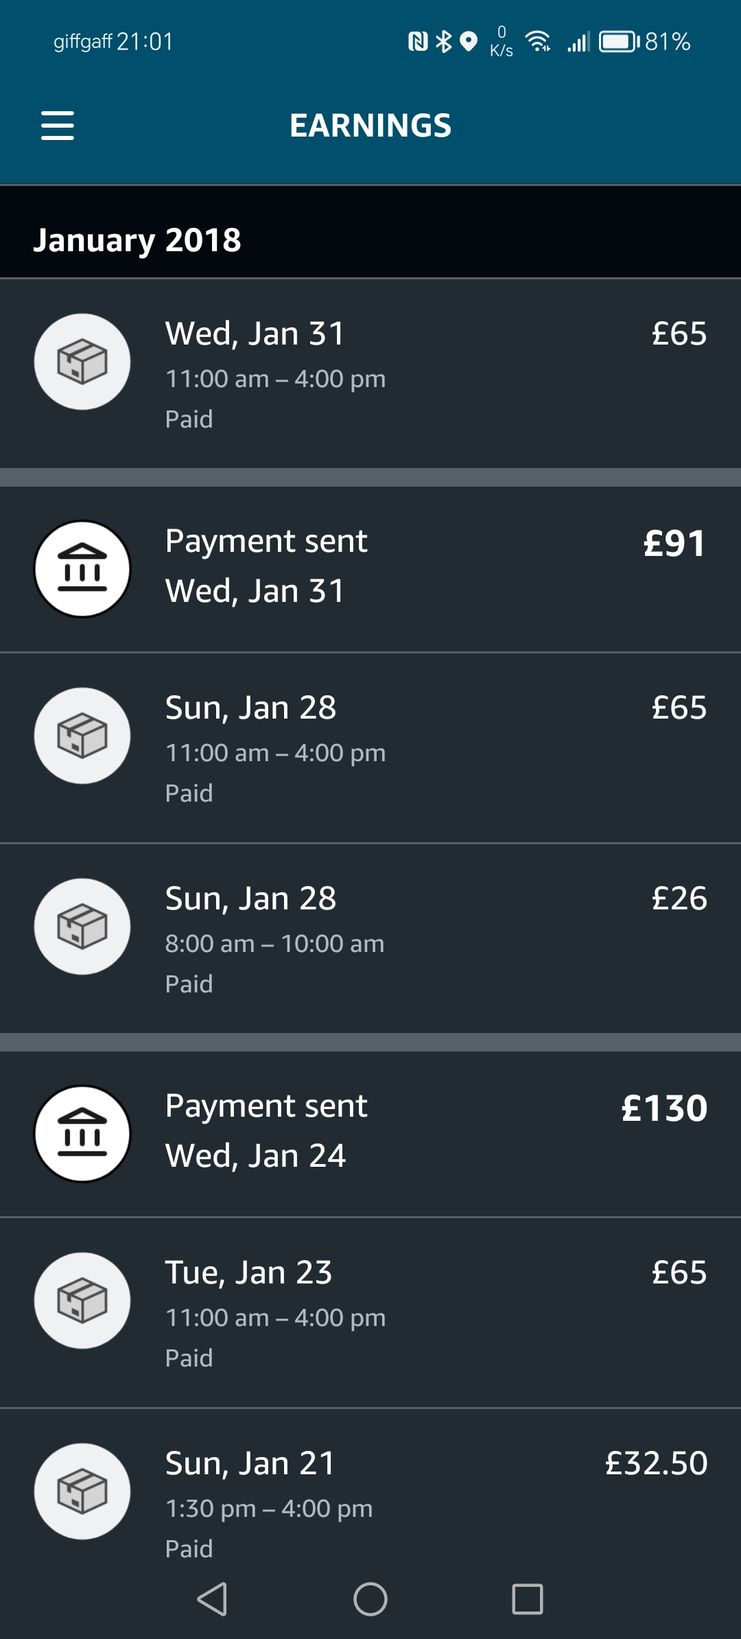The width and height of the screenshot is (741, 1639).
Task: Tap package icon for Sun, Jan 21
Action: 82,1491
